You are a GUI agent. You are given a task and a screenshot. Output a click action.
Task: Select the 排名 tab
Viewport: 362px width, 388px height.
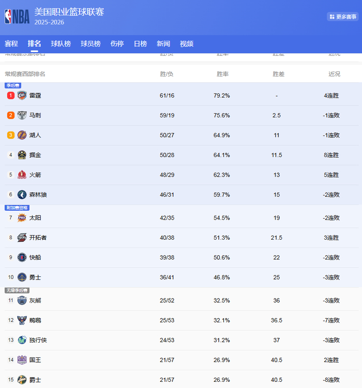click(35, 44)
